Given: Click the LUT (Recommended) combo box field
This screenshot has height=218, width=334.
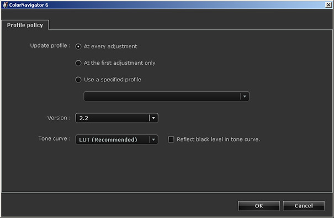Looking at the screenshot, I should tap(116, 139).
